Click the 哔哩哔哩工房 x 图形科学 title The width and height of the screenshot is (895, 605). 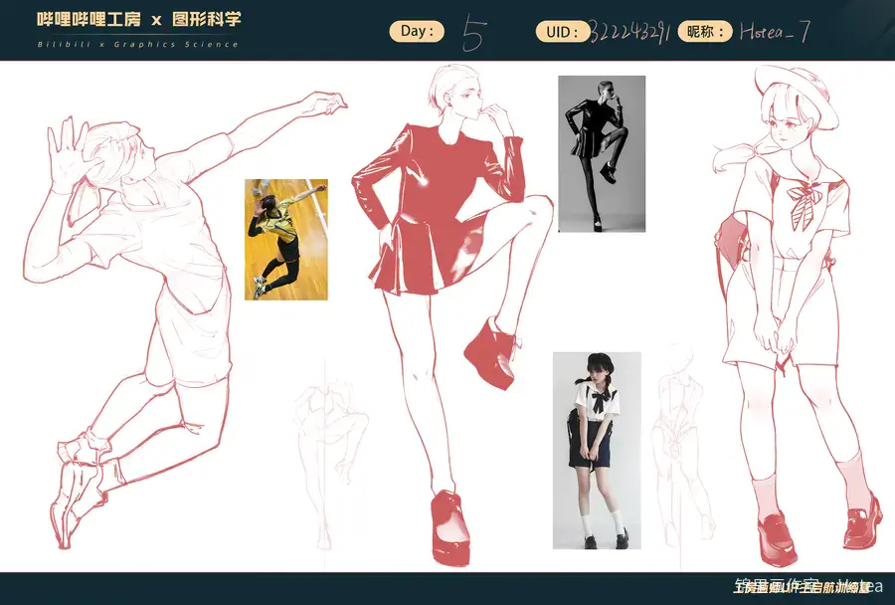click(138, 20)
